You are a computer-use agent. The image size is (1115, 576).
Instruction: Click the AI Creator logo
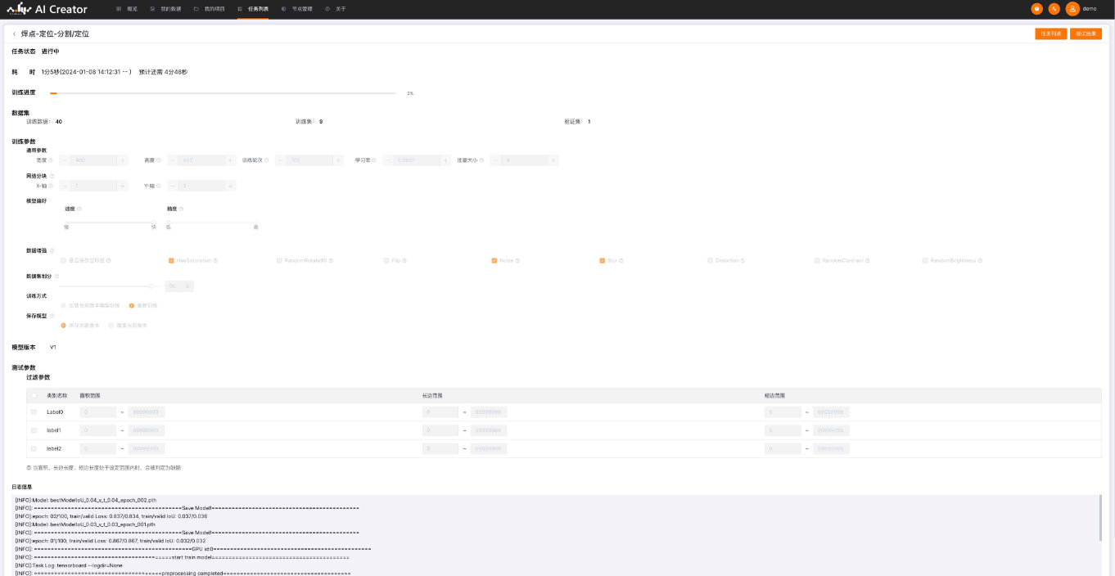[47, 9]
